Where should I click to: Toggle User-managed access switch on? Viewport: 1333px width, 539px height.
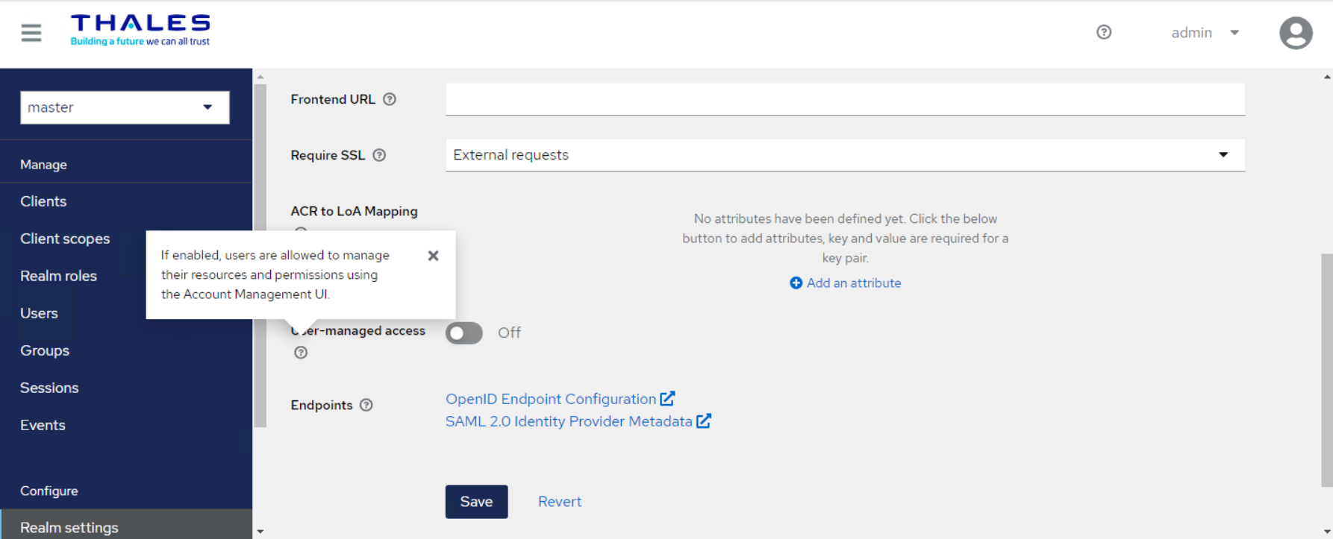pyautogui.click(x=464, y=332)
